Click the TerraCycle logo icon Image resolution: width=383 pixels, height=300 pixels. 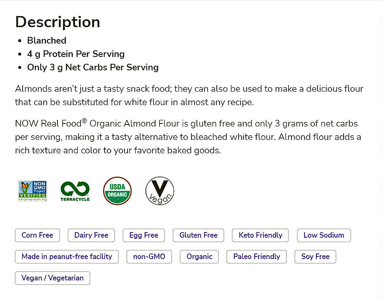coord(75,191)
